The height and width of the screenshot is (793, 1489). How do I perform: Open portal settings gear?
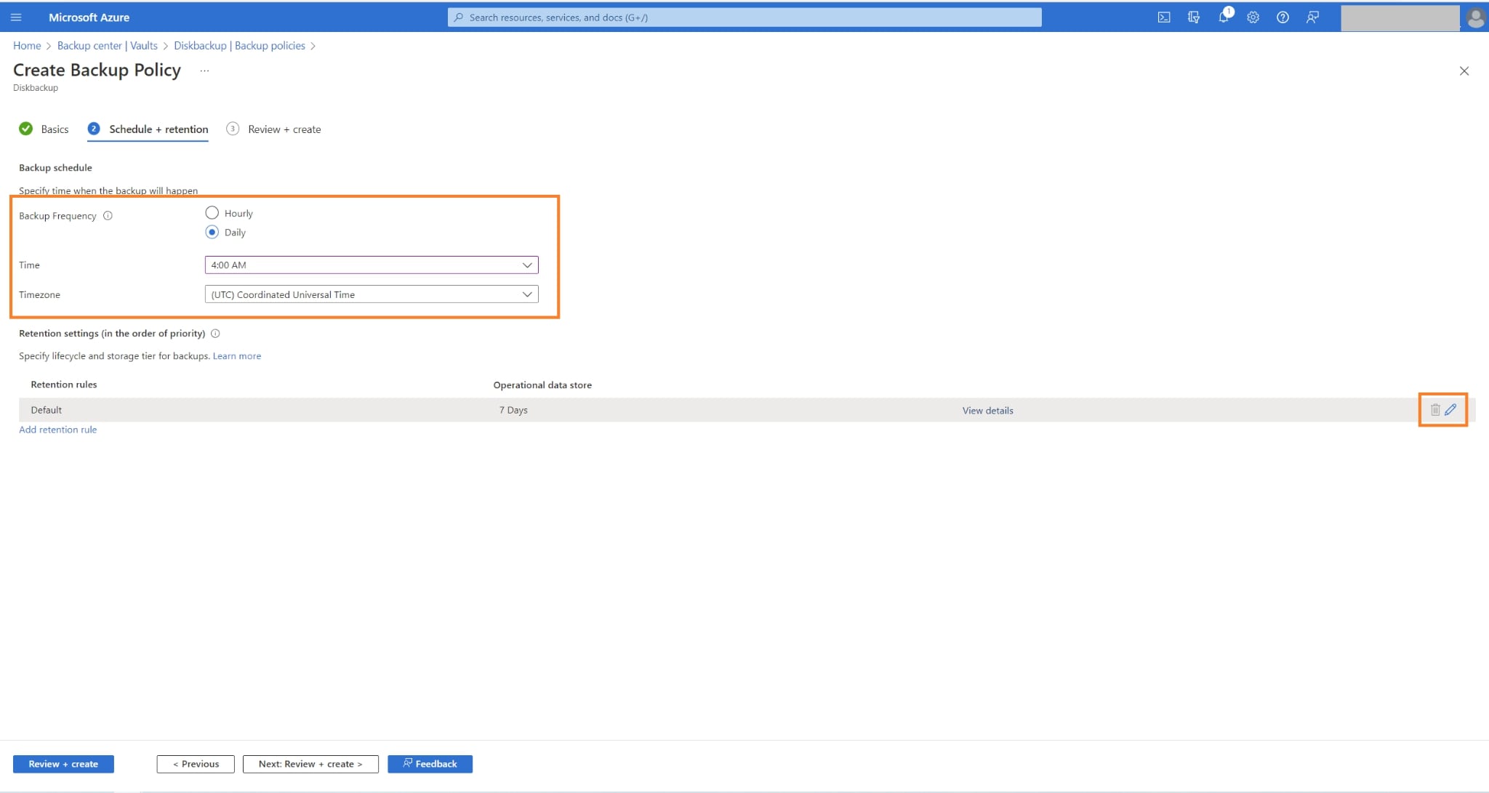tap(1253, 17)
